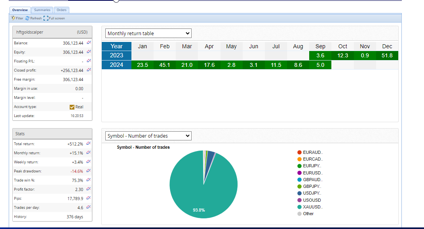Open the Monthly return table dropdown
424x229 pixels.
click(148, 34)
